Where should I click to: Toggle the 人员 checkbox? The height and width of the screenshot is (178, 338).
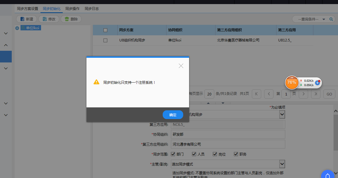(x=194, y=154)
